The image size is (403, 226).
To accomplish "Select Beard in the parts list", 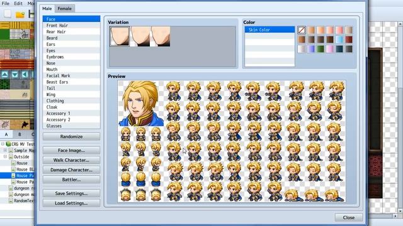I will [71, 38].
